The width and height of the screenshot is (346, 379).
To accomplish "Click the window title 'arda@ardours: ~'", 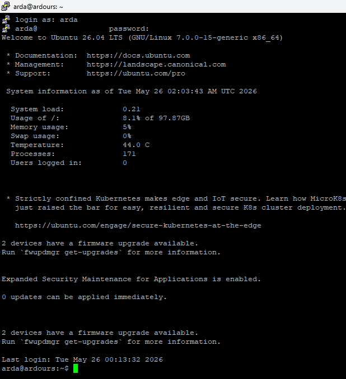I will (x=38, y=7).
